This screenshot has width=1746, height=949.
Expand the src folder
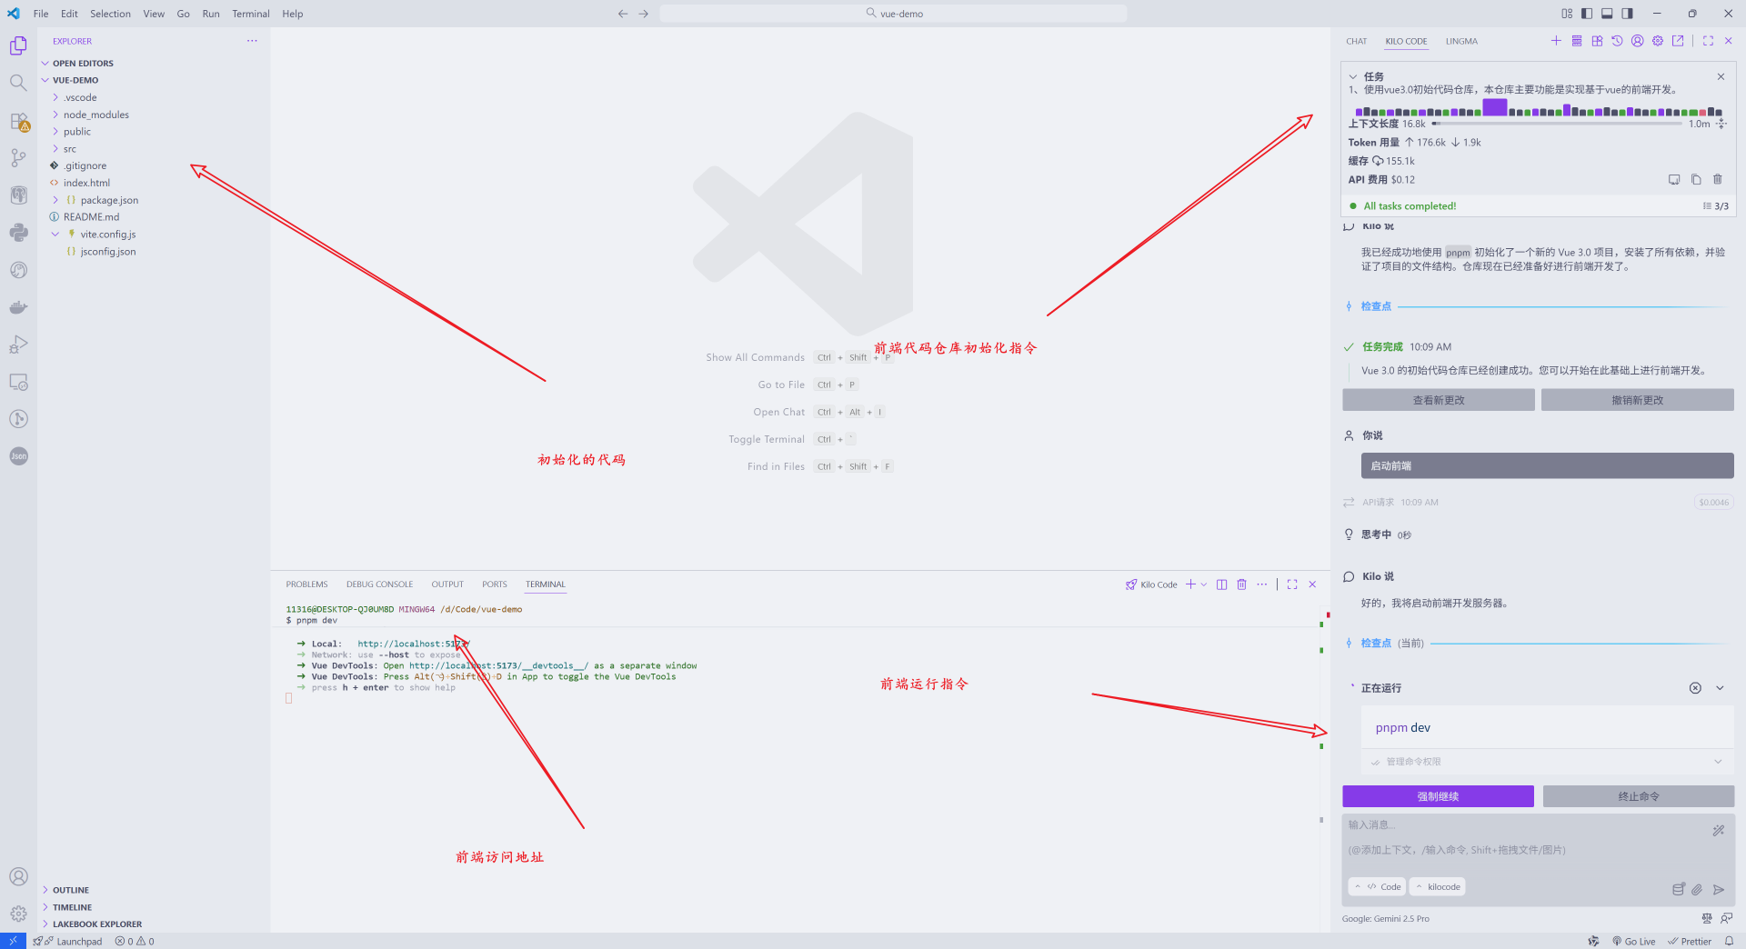click(70, 149)
